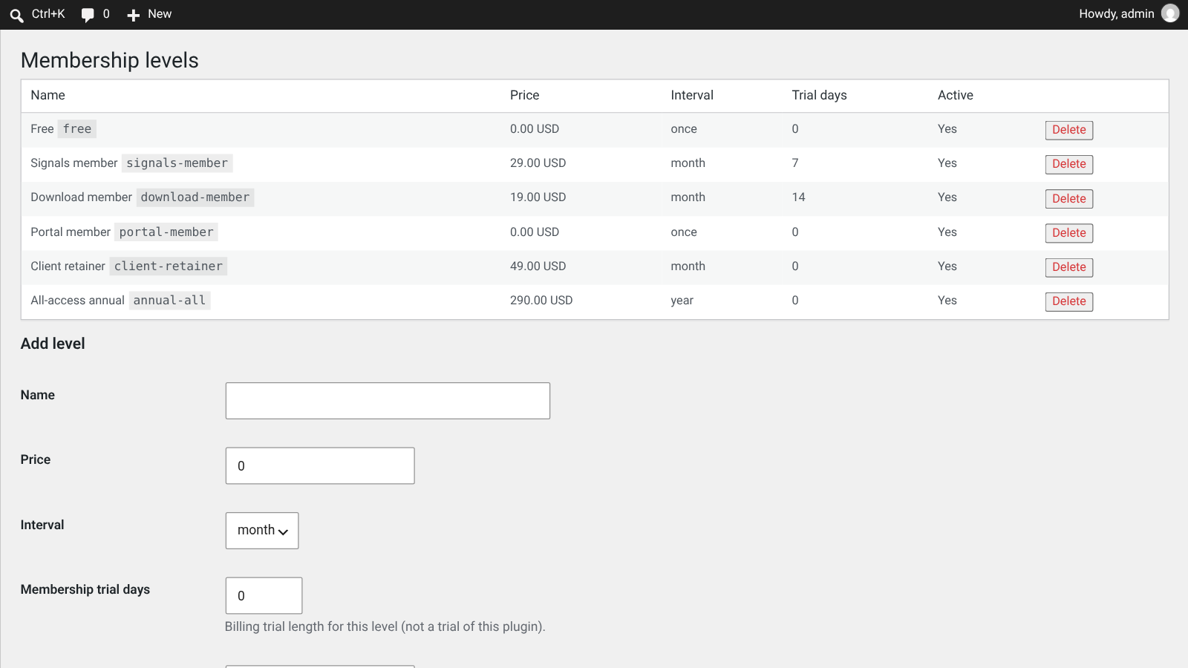Delete the Client retainer level
1188x668 pixels.
1069,267
